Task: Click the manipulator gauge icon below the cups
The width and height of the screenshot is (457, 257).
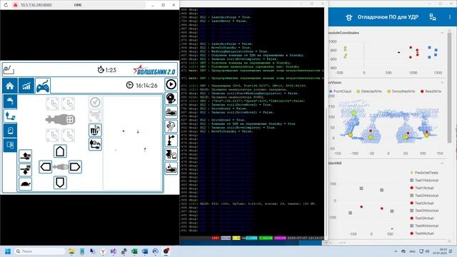Action: (95, 144)
